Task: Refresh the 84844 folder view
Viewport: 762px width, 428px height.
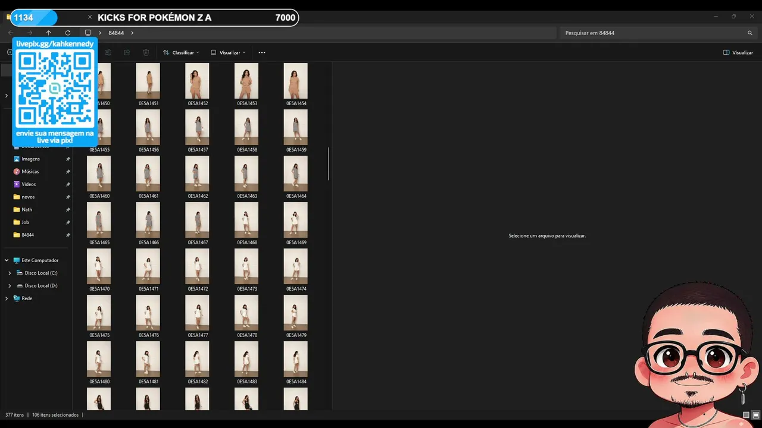Action: click(x=68, y=33)
